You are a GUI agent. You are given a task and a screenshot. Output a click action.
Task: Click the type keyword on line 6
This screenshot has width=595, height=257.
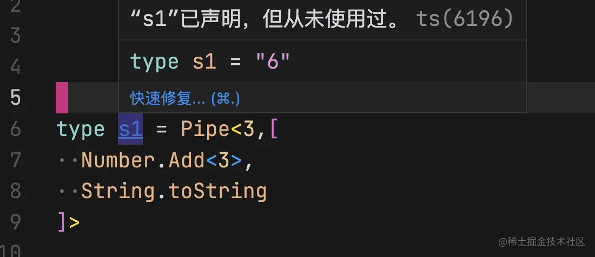(81, 130)
